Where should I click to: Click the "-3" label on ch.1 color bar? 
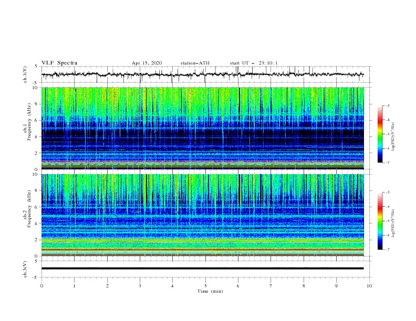[387, 105]
